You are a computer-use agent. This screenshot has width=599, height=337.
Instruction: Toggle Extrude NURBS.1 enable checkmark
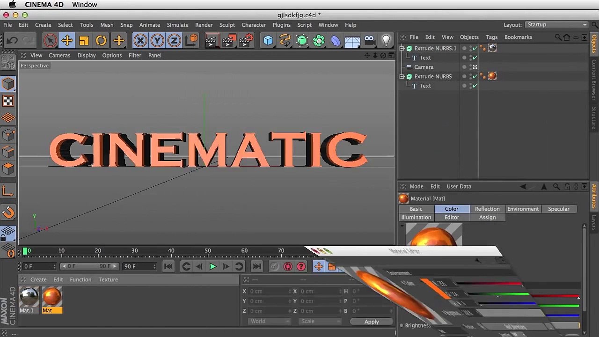475,48
